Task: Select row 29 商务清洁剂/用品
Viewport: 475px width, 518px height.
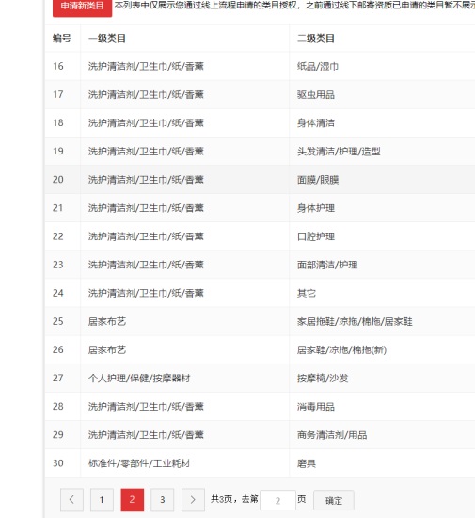Action: [x=260, y=435]
